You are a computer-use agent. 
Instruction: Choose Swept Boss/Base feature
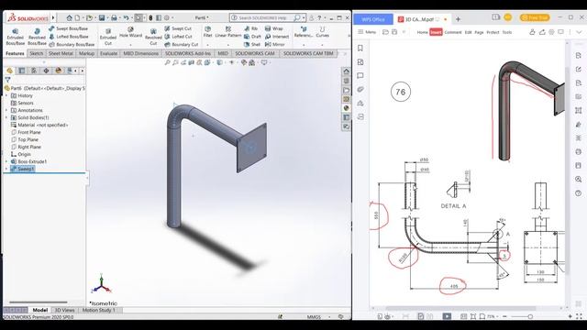pos(68,28)
